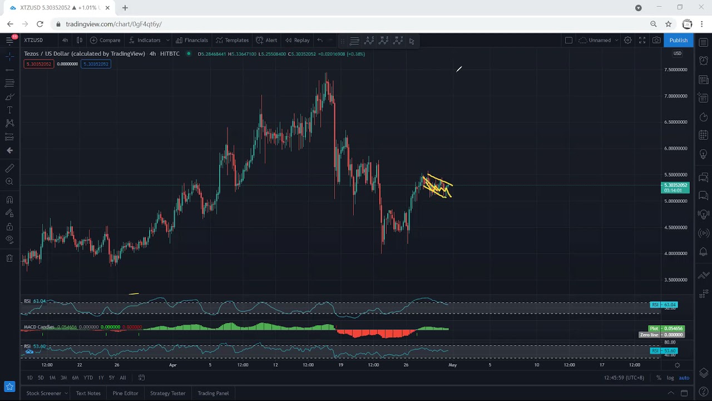712x401 pixels.
Task: Open the prediction and measurement tools
Action: pos(9,137)
